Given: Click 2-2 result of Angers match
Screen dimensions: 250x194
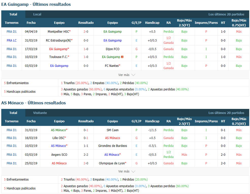Looking at the screenshot, I should pos(86,154).
